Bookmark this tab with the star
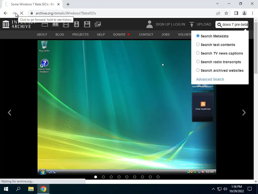Viewport: 258px width, 194px height. 226,13
